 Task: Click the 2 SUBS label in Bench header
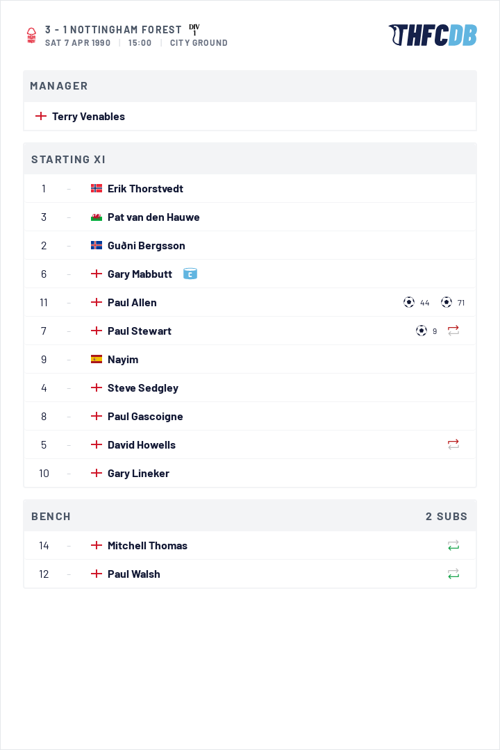pos(447,517)
